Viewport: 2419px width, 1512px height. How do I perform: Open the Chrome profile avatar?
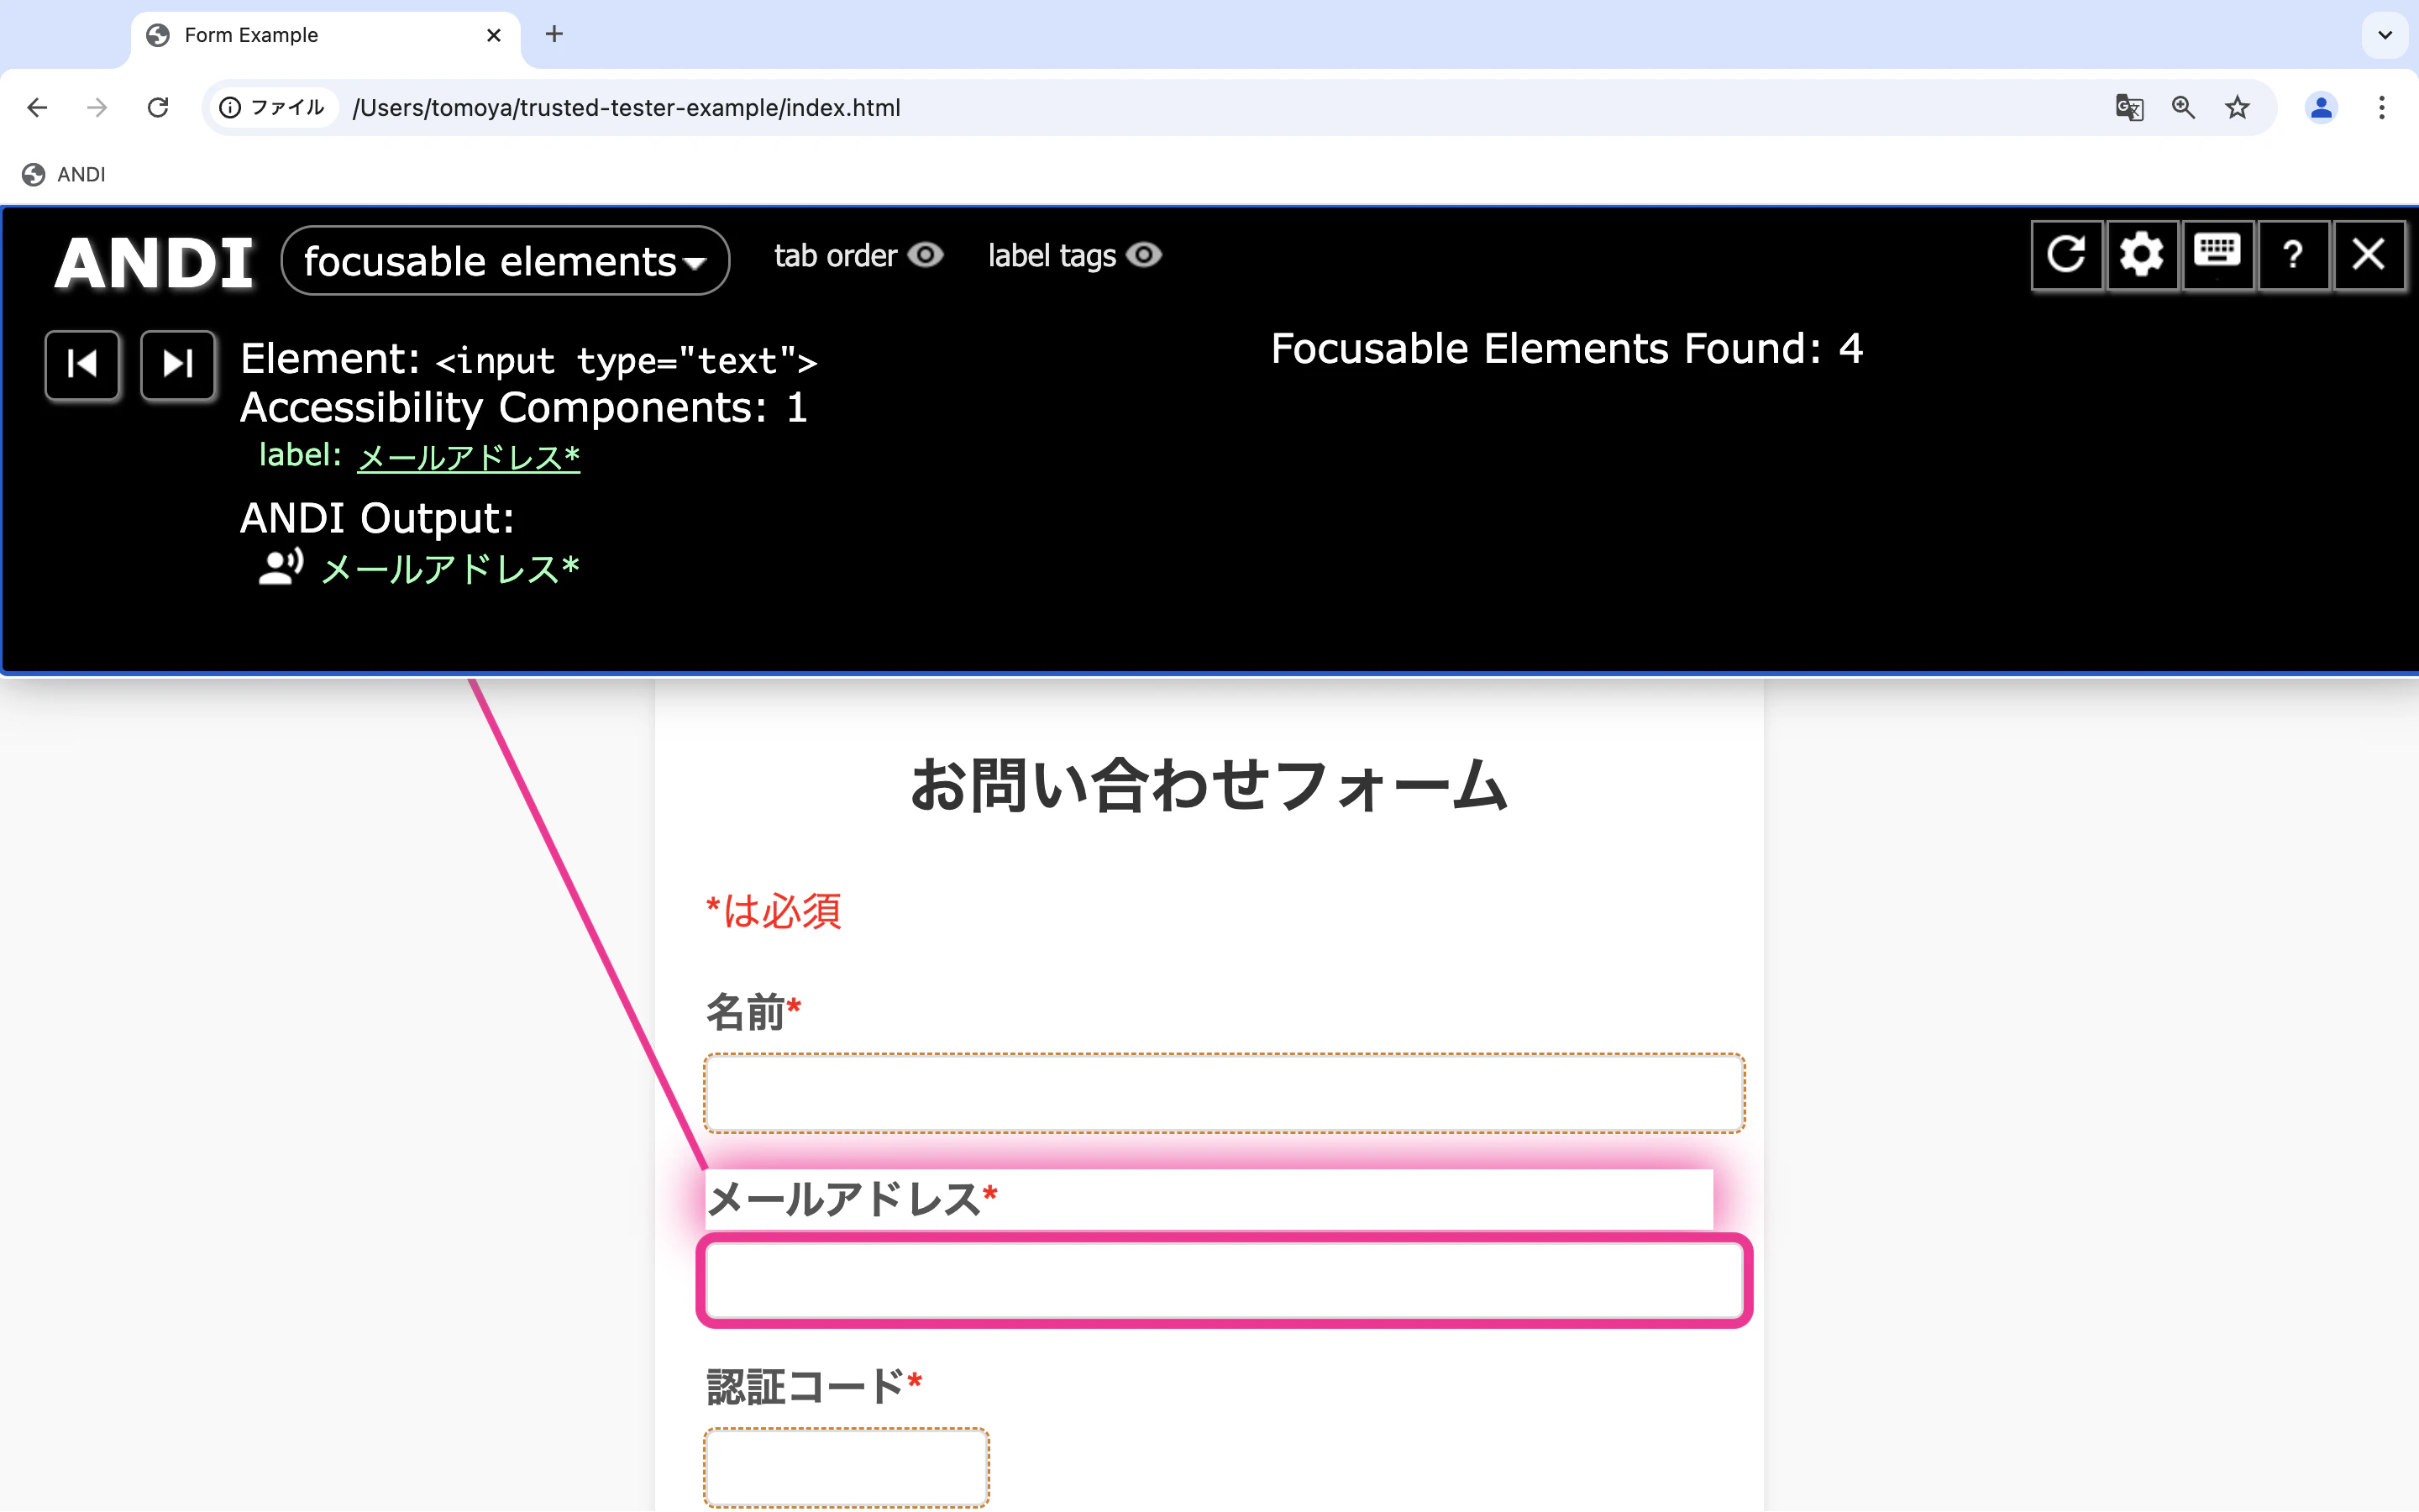(2321, 107)
